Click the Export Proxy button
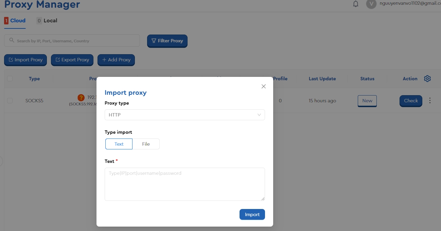 click(x=72, y=60)
